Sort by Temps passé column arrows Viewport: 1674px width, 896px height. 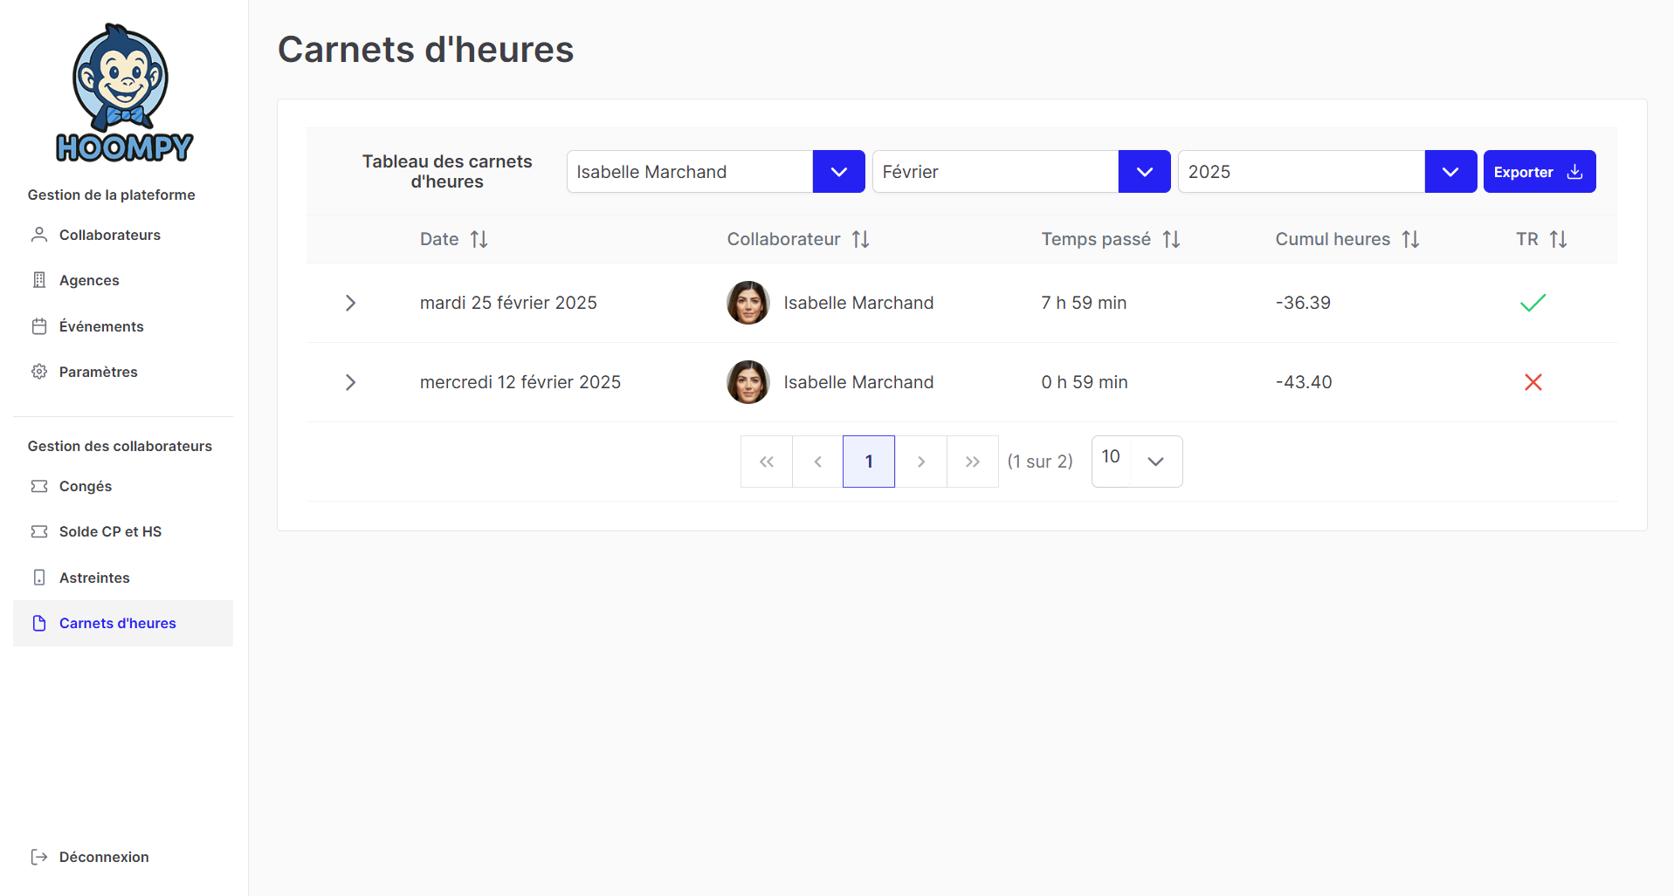[x=1171, y=239]
